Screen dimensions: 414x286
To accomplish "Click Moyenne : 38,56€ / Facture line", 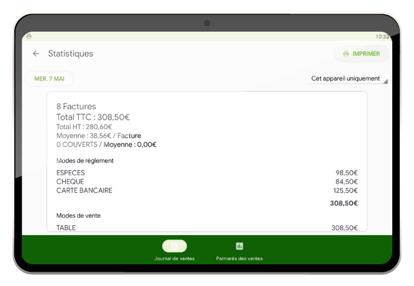I will click(99, 136).
